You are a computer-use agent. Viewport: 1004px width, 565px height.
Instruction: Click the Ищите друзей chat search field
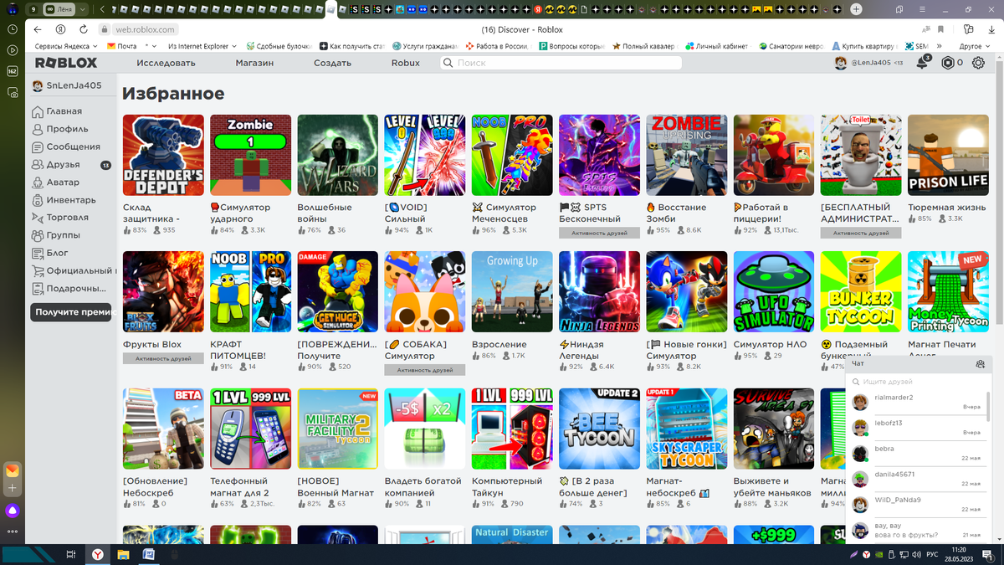click(919, 381)
